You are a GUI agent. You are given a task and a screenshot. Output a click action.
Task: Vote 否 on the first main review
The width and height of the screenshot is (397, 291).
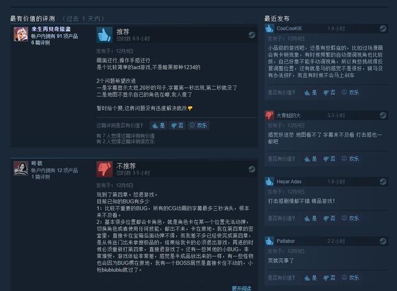click(x=177, y=125)
